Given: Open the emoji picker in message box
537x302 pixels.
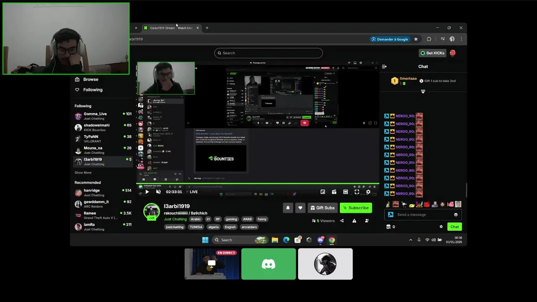Looking at the screenshot, I should coord(456,215).
